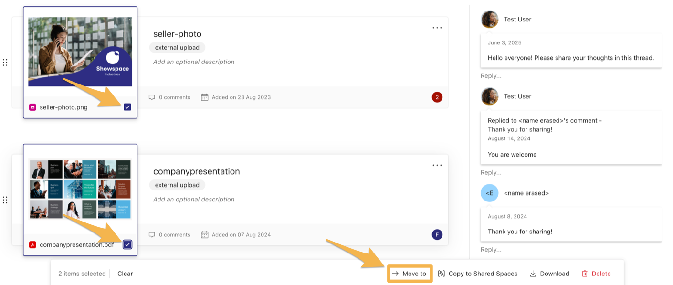Clear the current selection
This screenshot has width=673, height=285.
(x=125, y=274)
